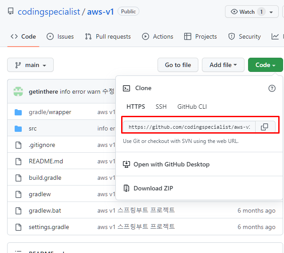
Task: Click the Clone help question icon
Action: pos(272,88)
